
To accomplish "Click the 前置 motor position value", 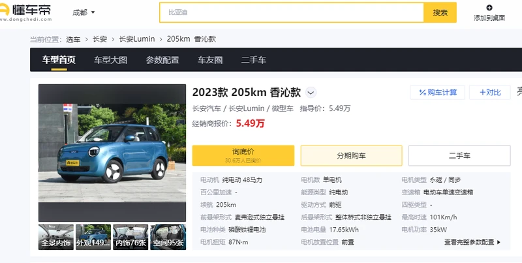I will point(348,242).
